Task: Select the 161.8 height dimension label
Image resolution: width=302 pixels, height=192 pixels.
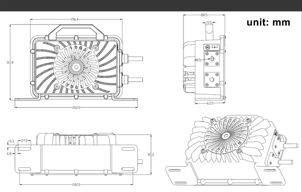Action: coord(10,62)
